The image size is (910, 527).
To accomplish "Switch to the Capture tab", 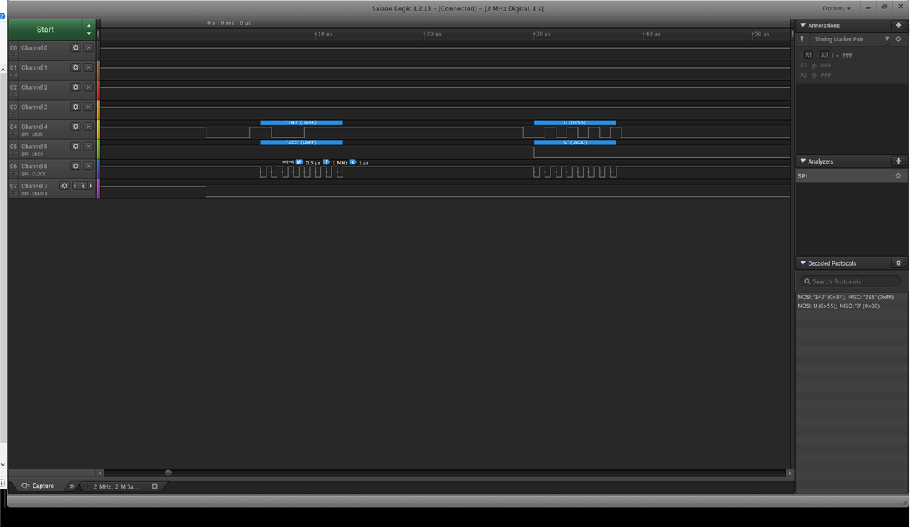I will [38, 486].
